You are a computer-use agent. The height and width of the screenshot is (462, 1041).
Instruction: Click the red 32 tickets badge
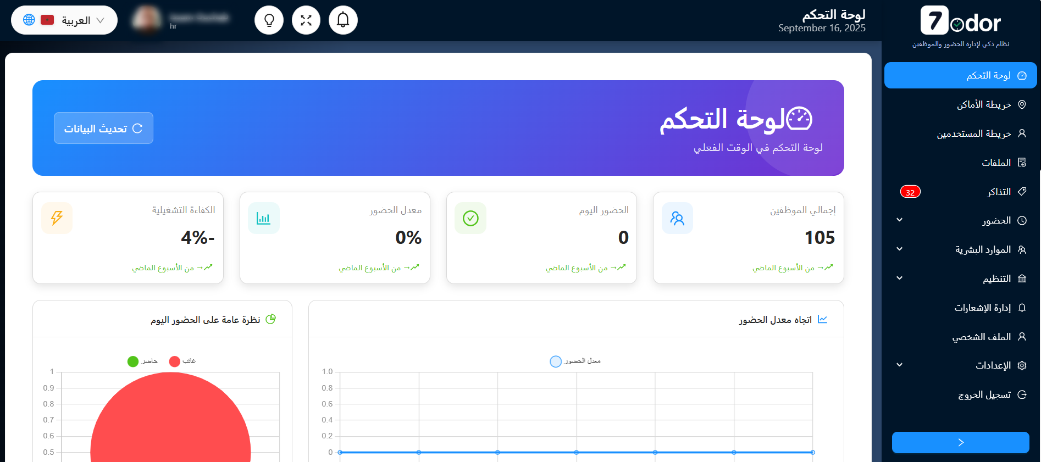(910, 192)
